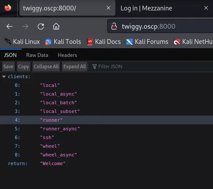Image resolution: width=213 pixels, height=189 pixels.
Task: Click Collapse All button
Action: [x=46, y=66]
